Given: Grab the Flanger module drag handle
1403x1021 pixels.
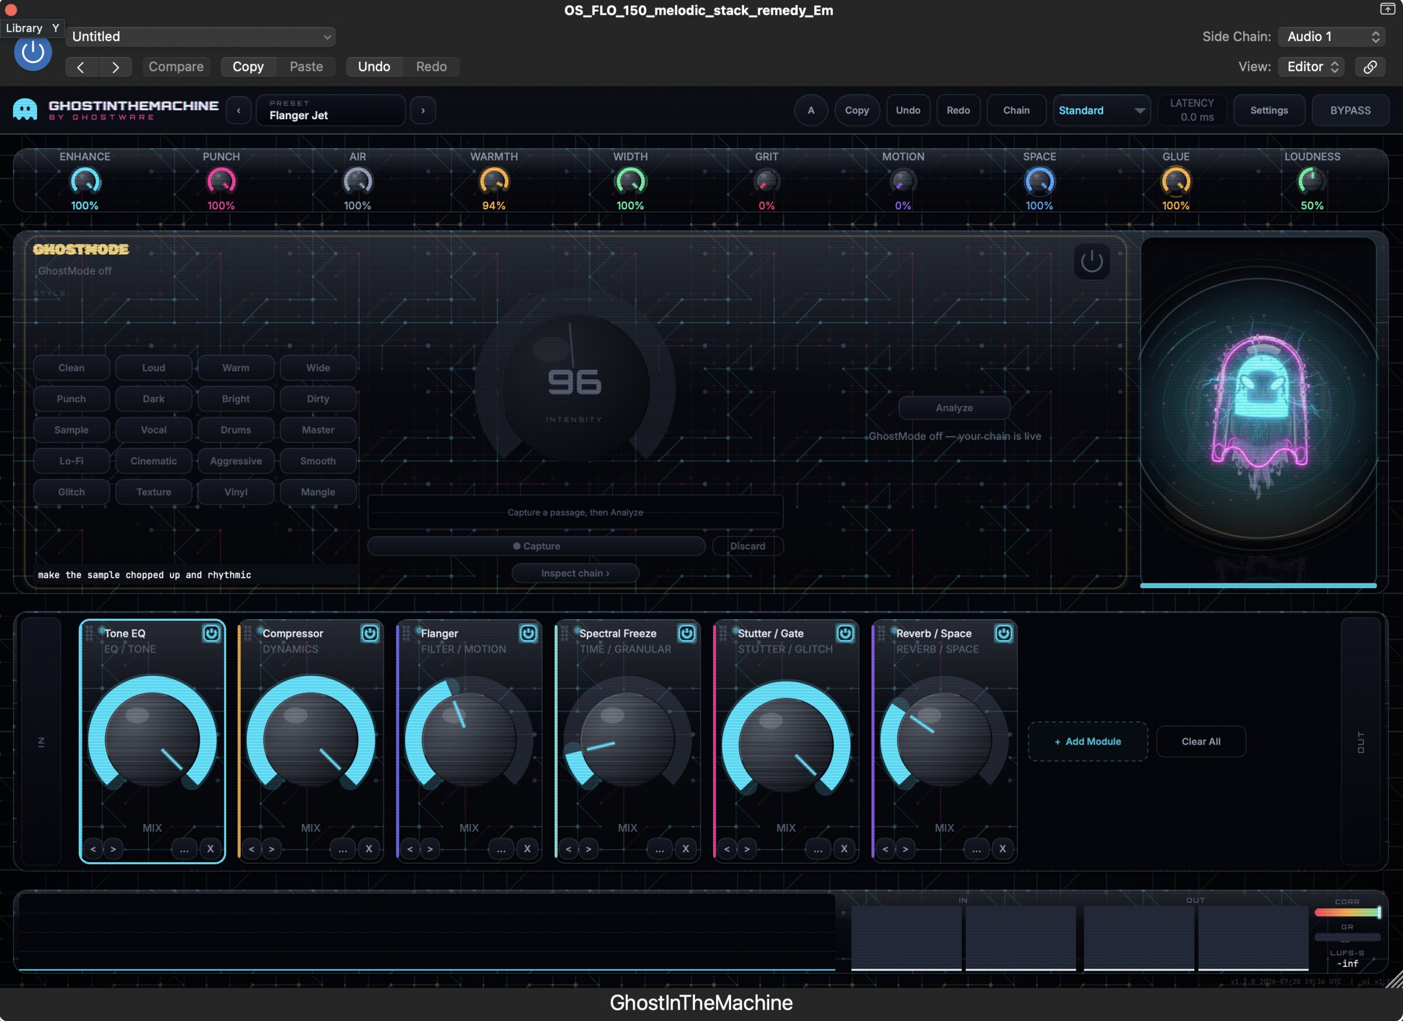Looking at the screenshot, I should pyautogui.click(x=406, y=633).
